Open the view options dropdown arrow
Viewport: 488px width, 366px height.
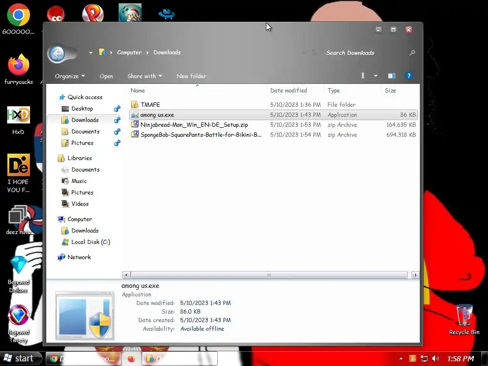coord(376,76)
